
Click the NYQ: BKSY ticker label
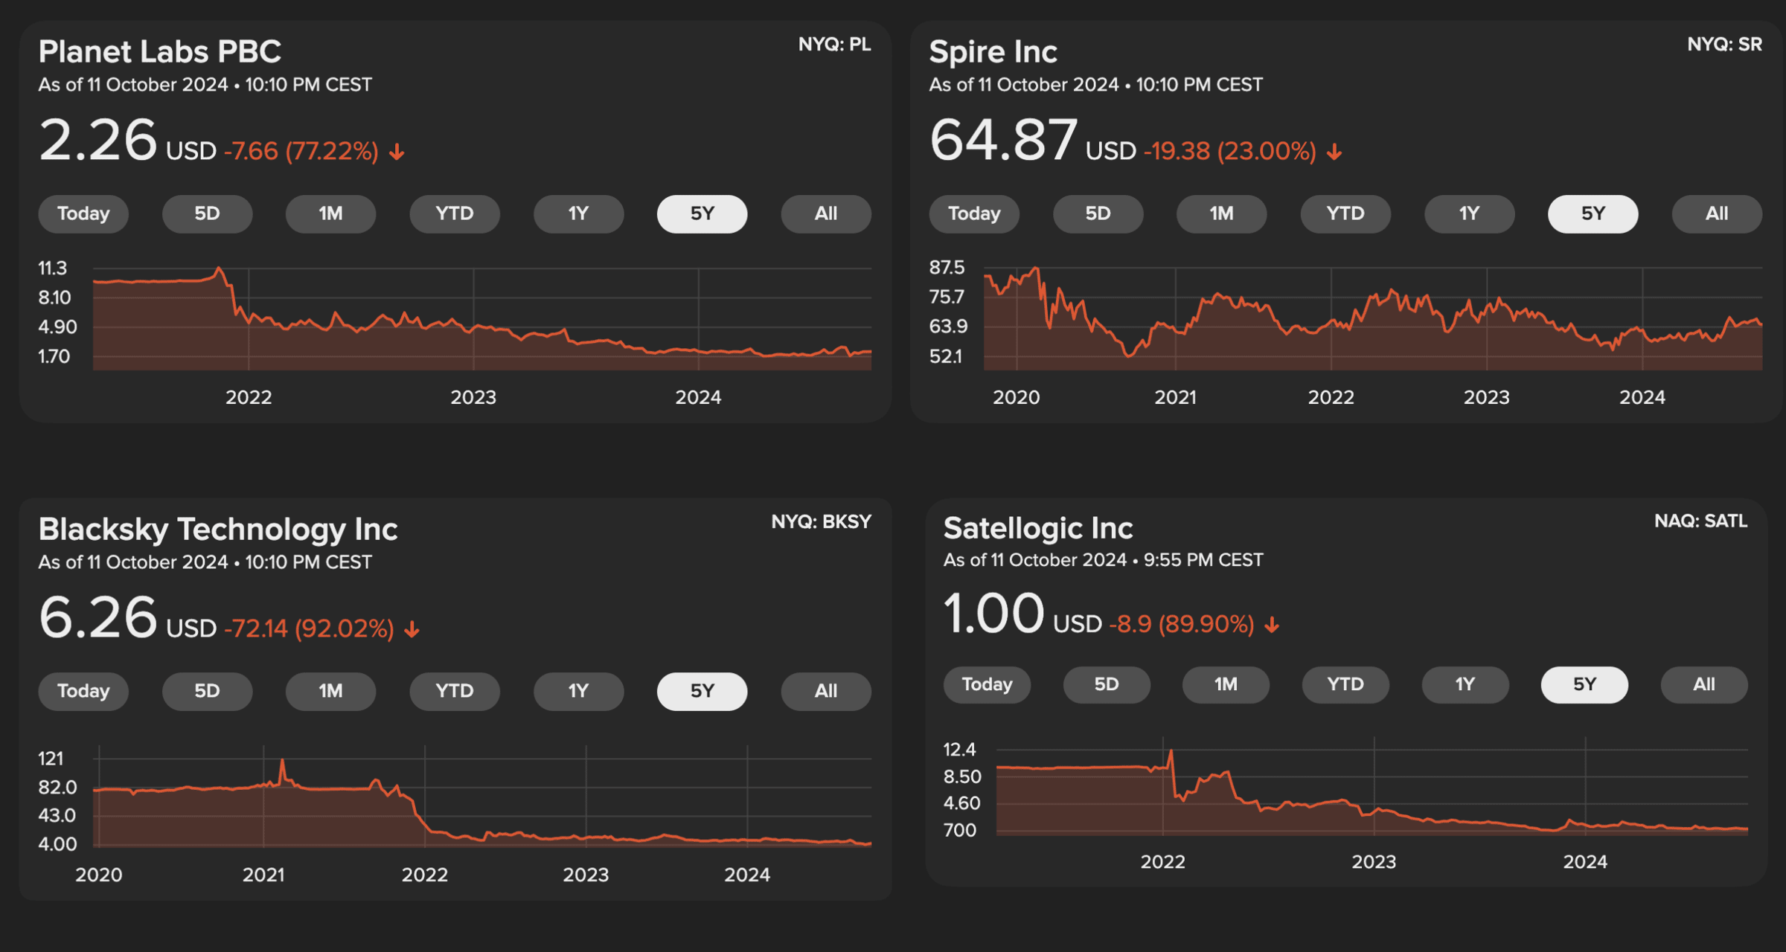click(x=821, y=522)
